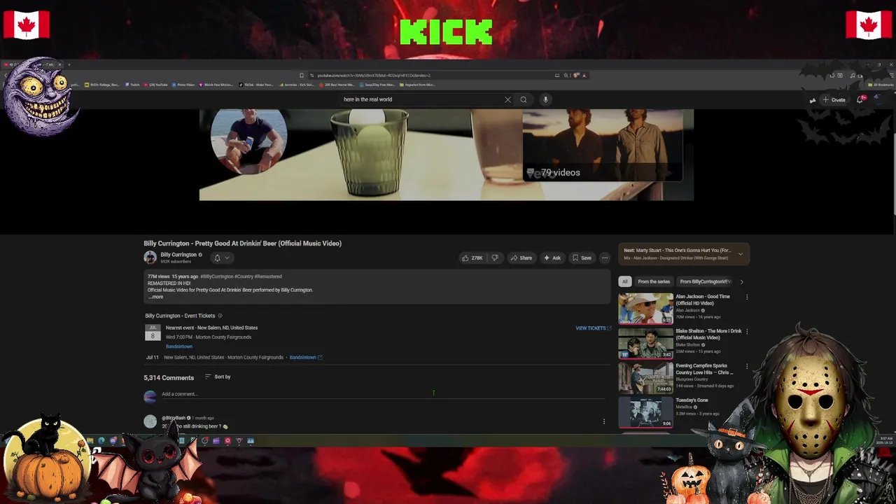The image size is (896, 504).
Task: Click the search magnifier button
Action: tap(523, 99)
